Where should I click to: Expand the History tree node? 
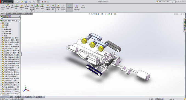click(1, 23)
